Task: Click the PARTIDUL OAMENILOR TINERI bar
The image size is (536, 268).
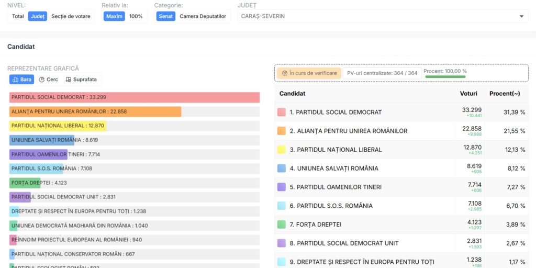Action: [x=38, y=154]
